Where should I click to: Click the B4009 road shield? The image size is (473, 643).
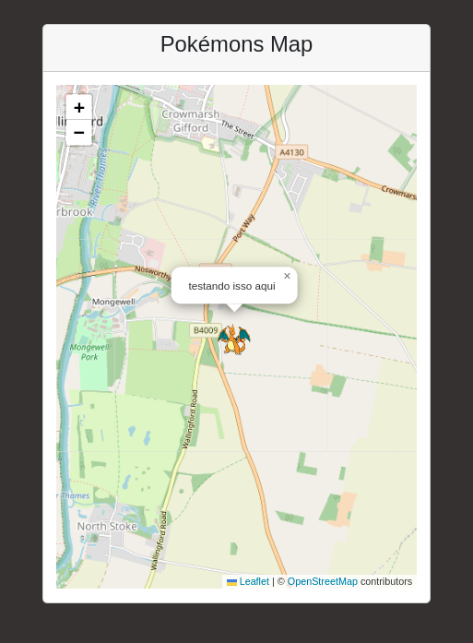pyautogui.click(x=206, y=330)
